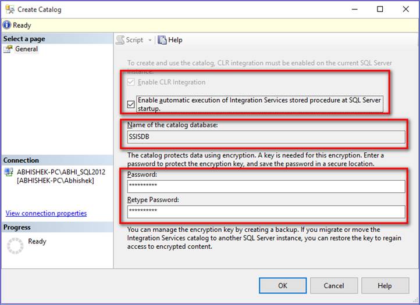Image resolution: width=420 pixels, height=305 pixels.
Task: Open View connection properties link
Action: point(46,213)
